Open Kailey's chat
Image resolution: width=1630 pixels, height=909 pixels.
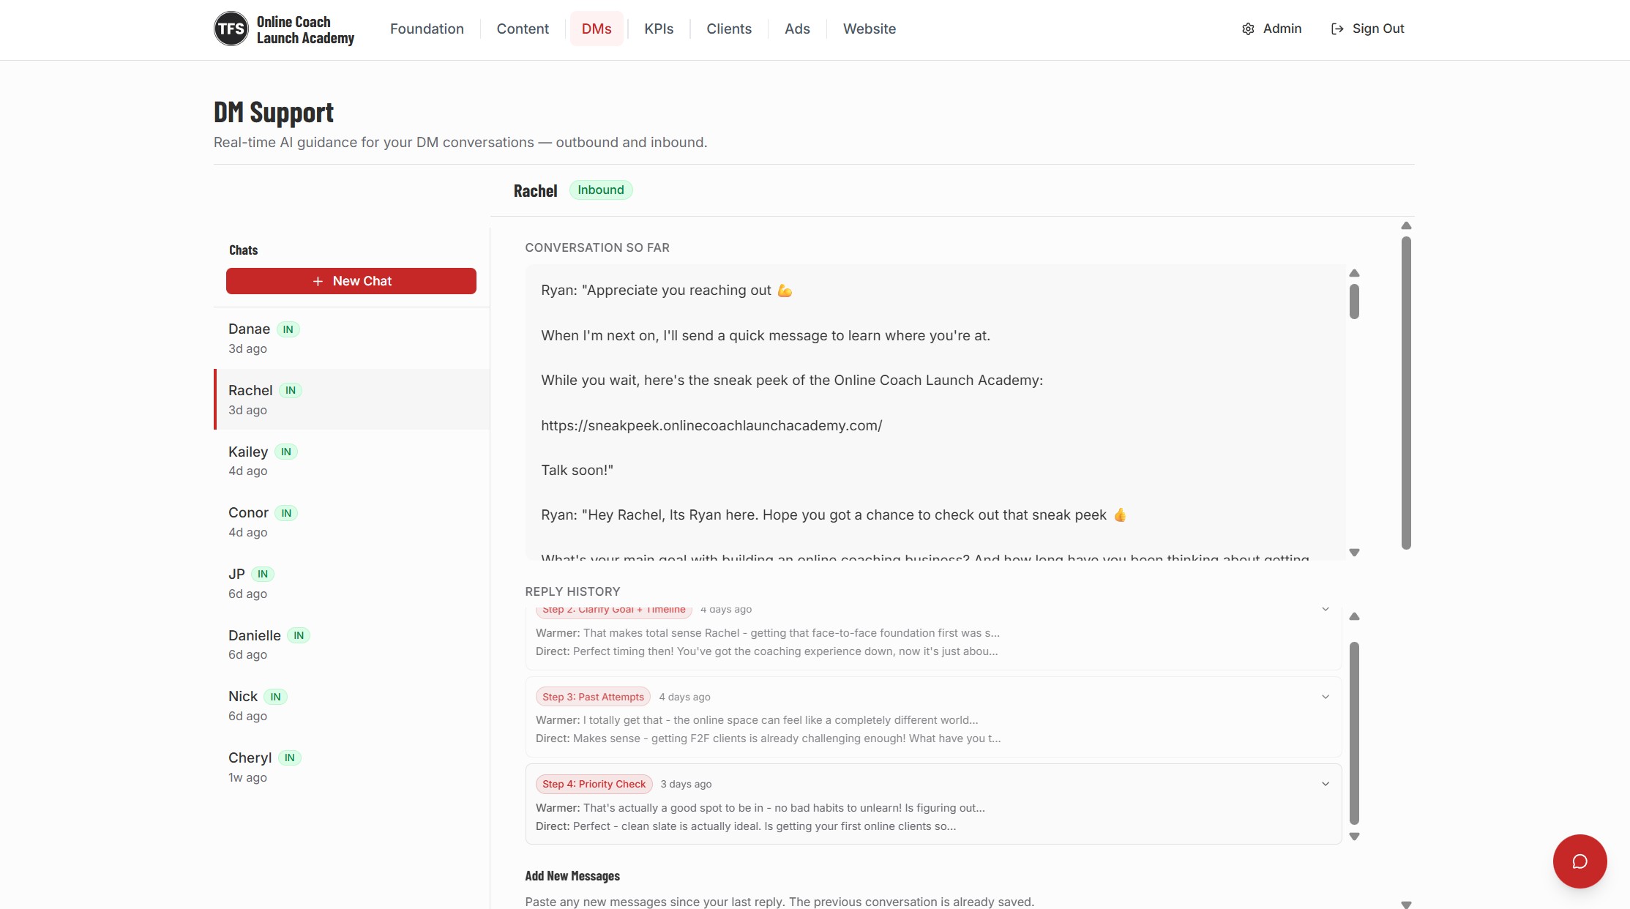(x=351, y=460)
